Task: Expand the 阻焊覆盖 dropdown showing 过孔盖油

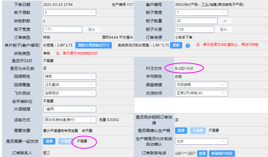Action: (70, 85)
